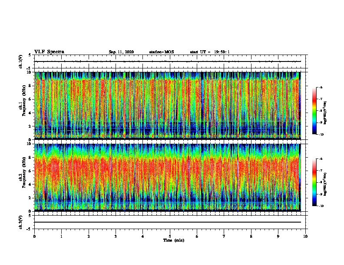344x265 pixels.
Task: Click the time axis tick label '3'
Action: tap(116, 236)
